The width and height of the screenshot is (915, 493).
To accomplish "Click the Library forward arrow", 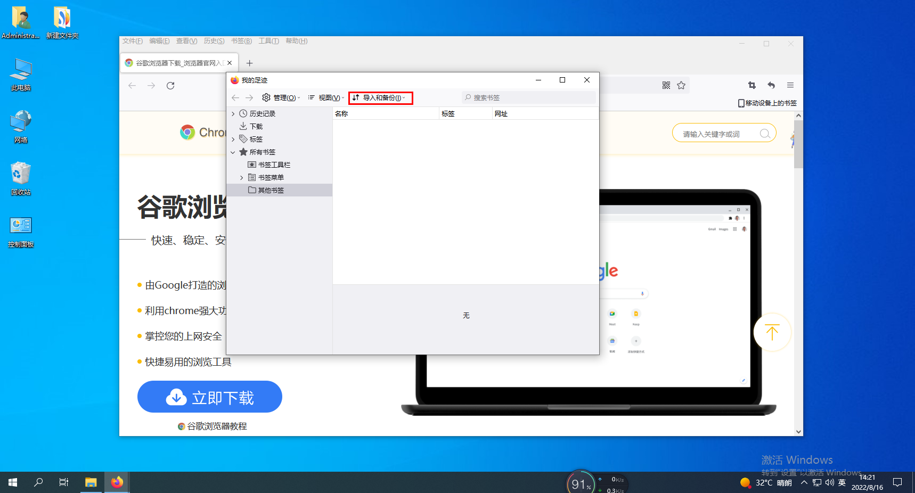I will pos(249,98).
